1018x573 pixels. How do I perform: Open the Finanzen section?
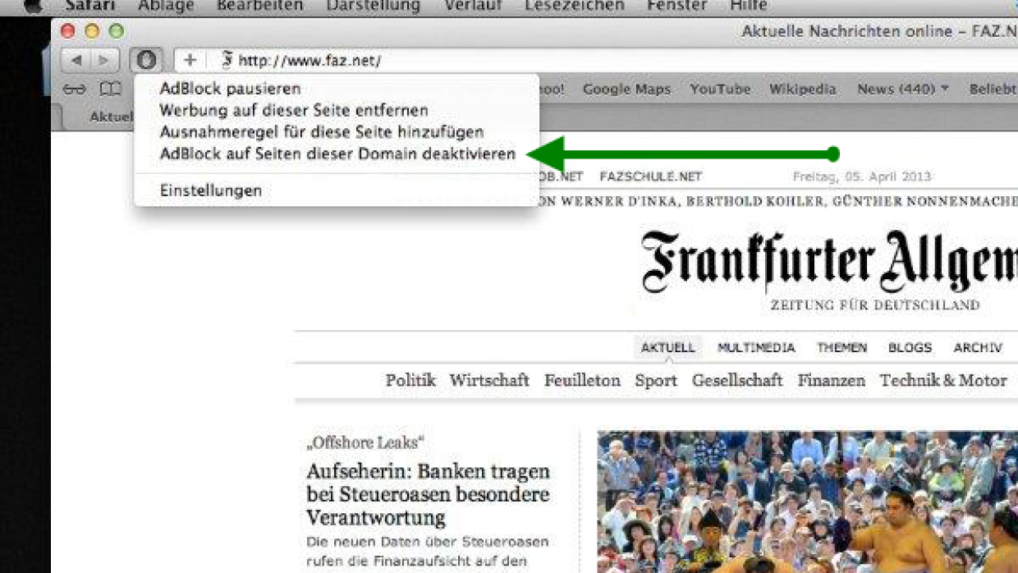point(832,380)
